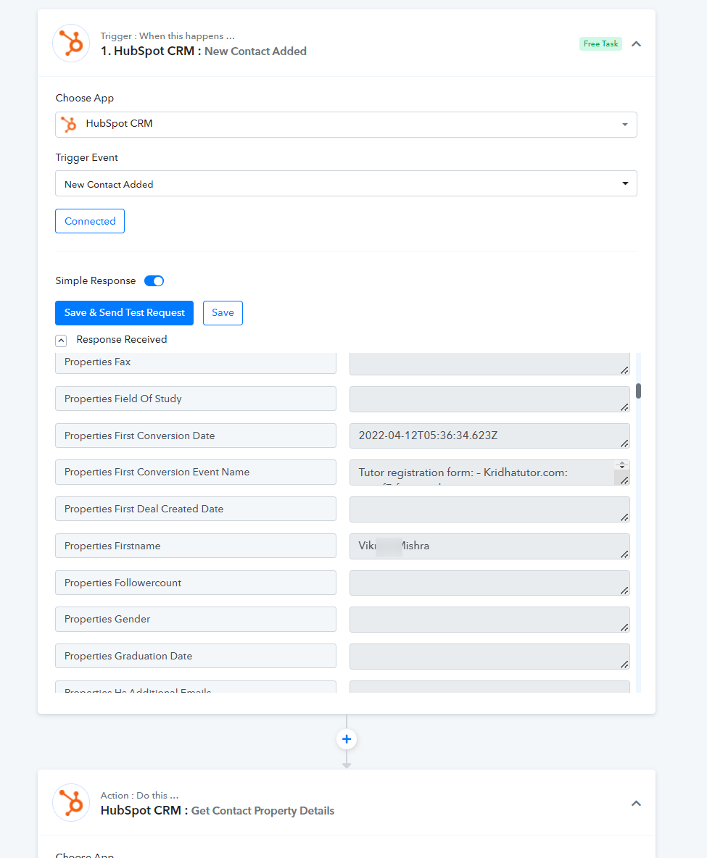Viewport: 707px width, 858px height.
Task: Click the response list scrollbar thumb
Action: click(x=638, y=391)
